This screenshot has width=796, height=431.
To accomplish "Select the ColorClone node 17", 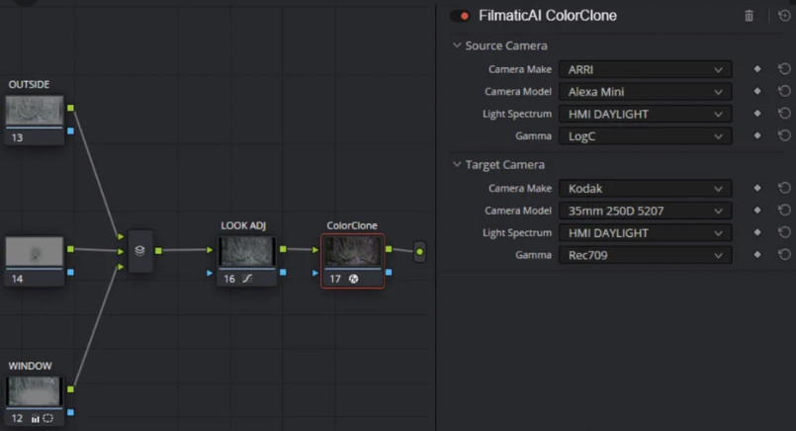I will coord(352,261).
